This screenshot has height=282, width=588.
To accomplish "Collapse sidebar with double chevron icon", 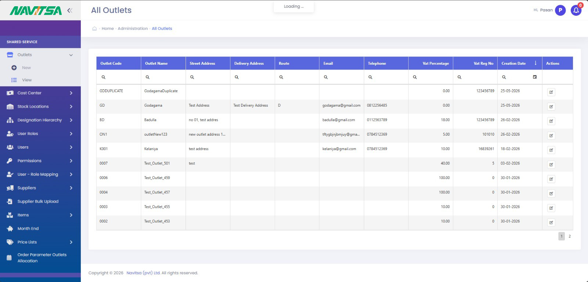I will click(69, 11).
